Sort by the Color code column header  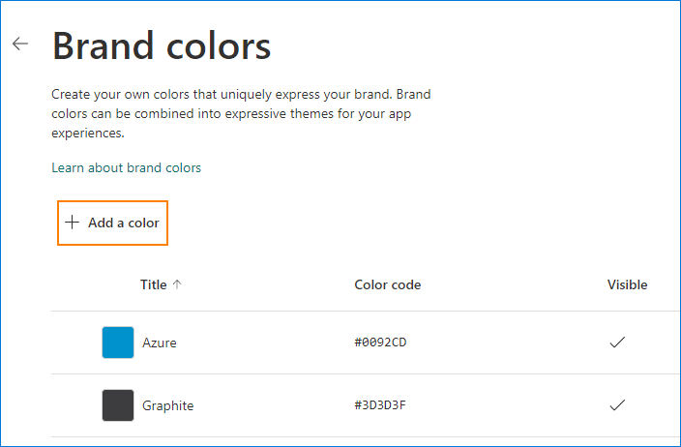tap(387, 284)
